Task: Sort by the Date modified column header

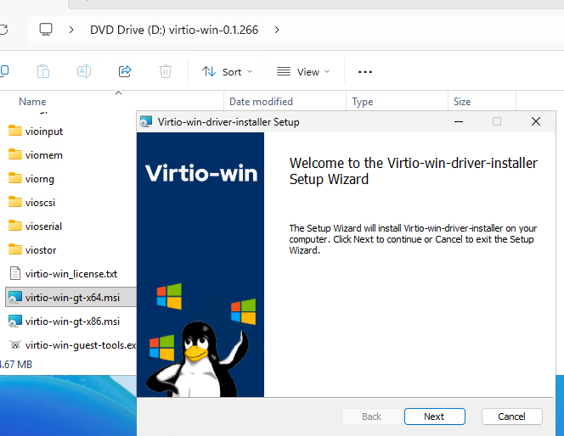Action: click(261, 102)
